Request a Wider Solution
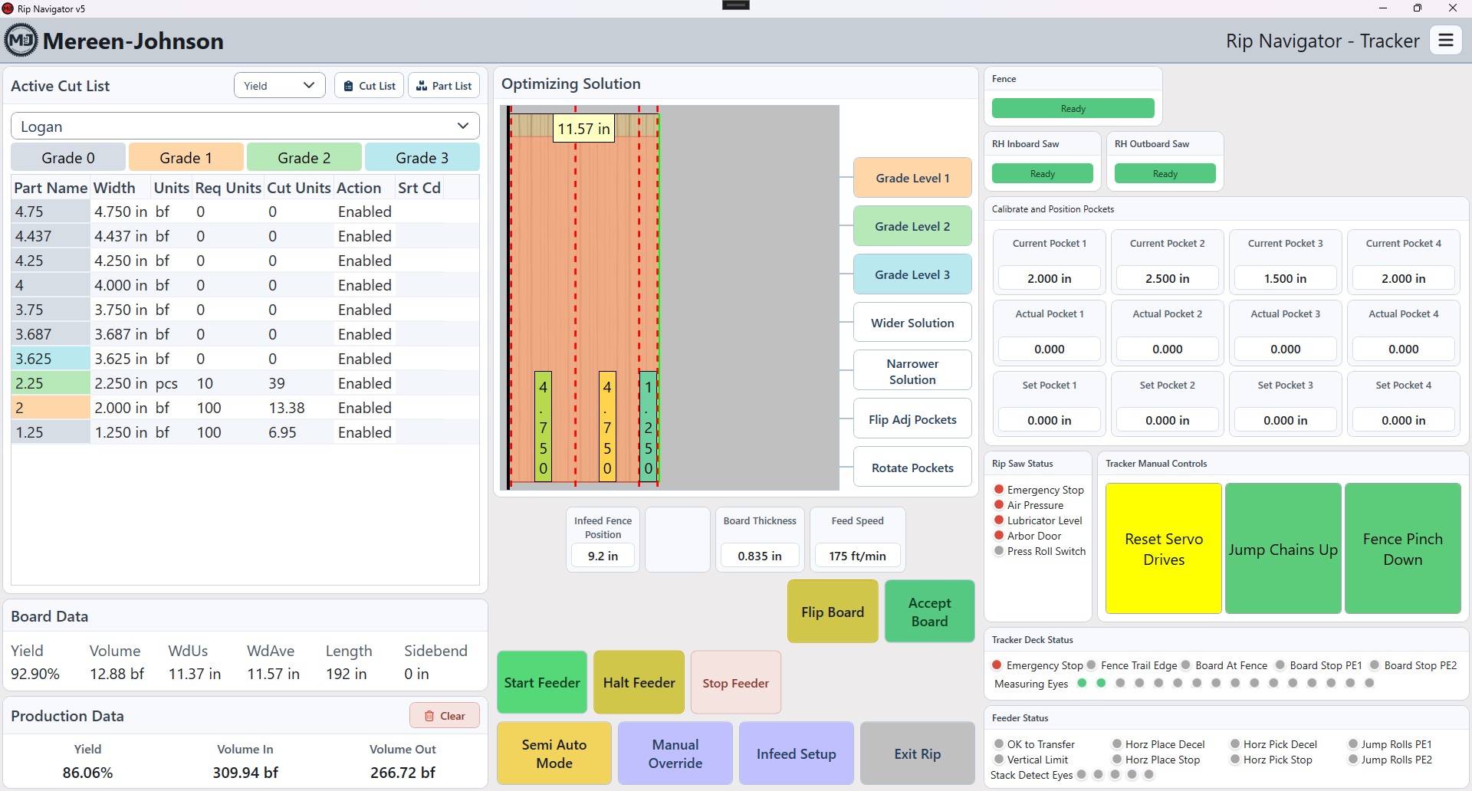 coord(912,323)
